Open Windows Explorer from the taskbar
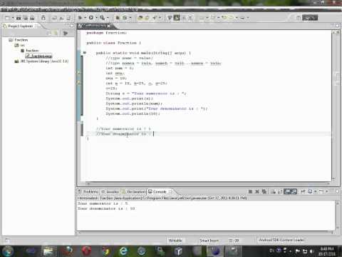342x257 pixels. click(48, 251)
